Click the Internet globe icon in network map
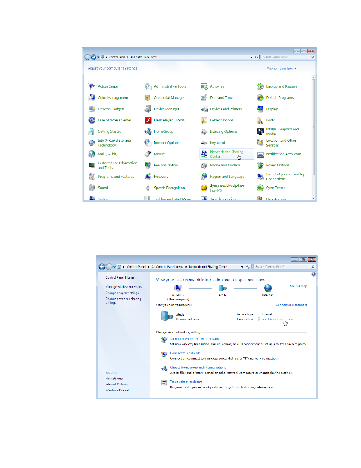Image resolution: width=361 pixels, height=468 pixels. click(x=268, y=288)
